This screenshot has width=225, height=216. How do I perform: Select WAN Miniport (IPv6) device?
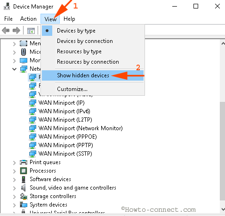(64, 111)
